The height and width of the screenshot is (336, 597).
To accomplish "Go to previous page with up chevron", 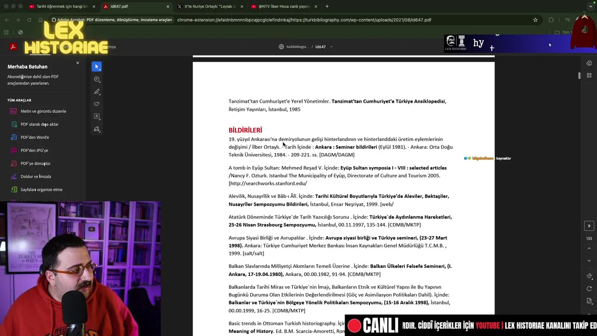I will pos(589,249).
